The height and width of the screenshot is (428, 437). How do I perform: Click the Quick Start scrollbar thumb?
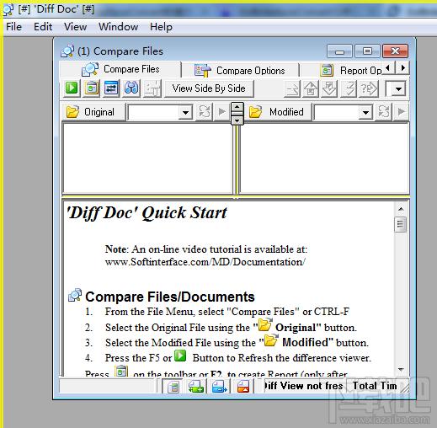400,224
